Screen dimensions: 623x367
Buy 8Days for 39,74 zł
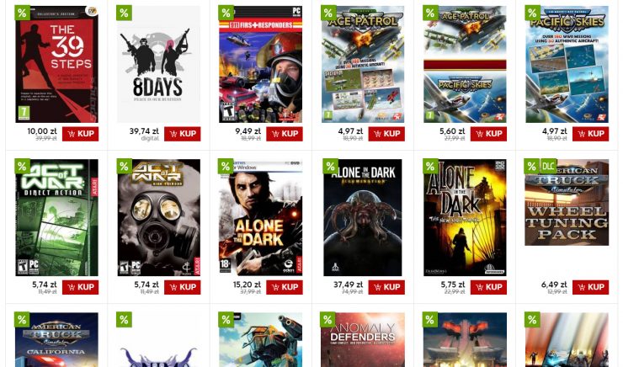click(x=183, y=134)
